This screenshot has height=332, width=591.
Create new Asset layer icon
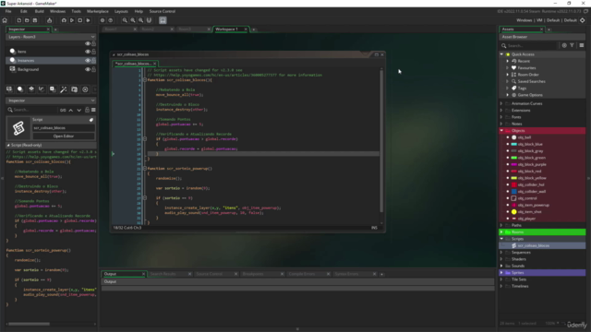(53, 89)
